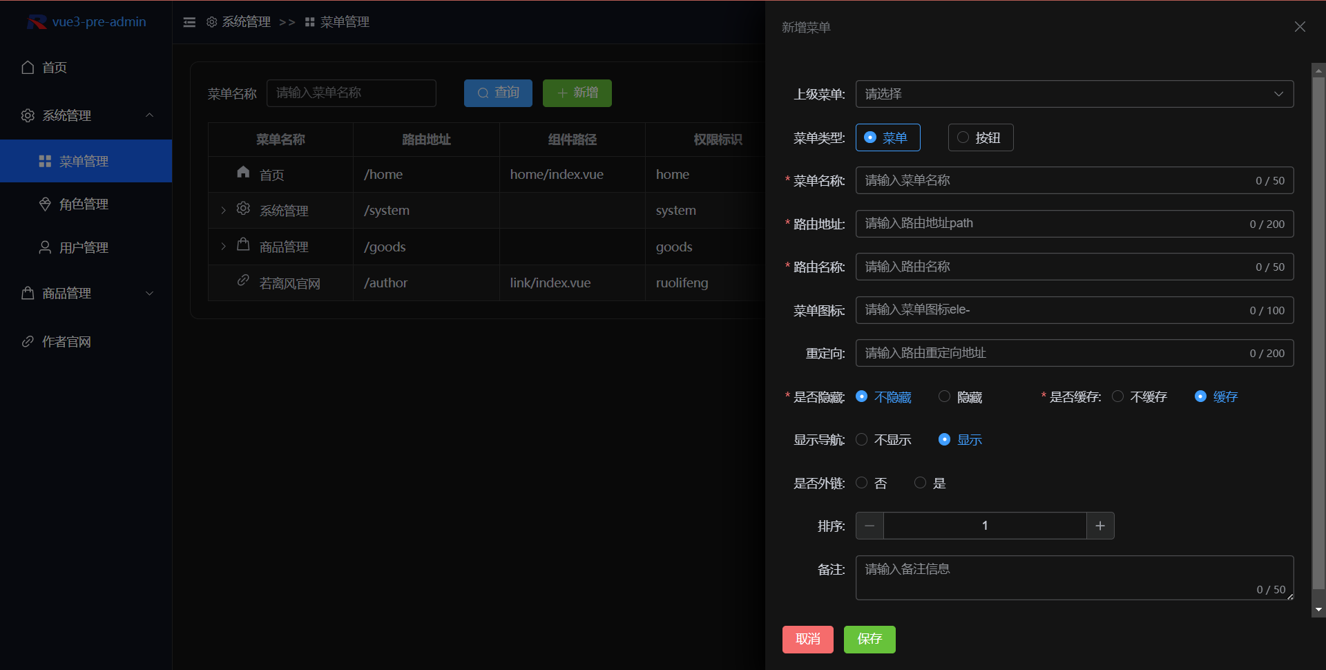This screenshot has width=1326, height=670.
Task: Open 角色管理 in the sidebar
Action: pyautogui.click(x=86, y=204)
